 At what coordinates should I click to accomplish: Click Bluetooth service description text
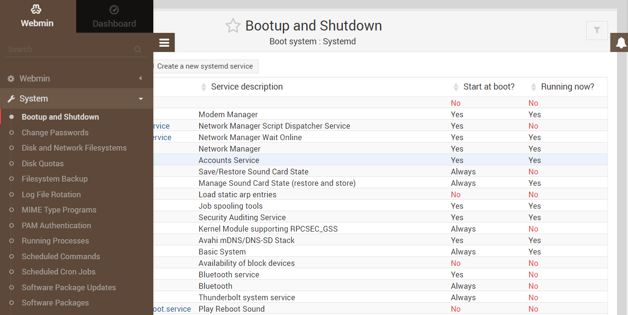229,274
